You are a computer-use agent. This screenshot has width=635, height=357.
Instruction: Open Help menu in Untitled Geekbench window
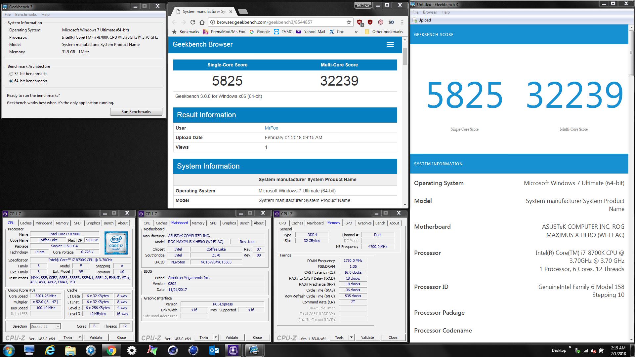pos(445,12)
